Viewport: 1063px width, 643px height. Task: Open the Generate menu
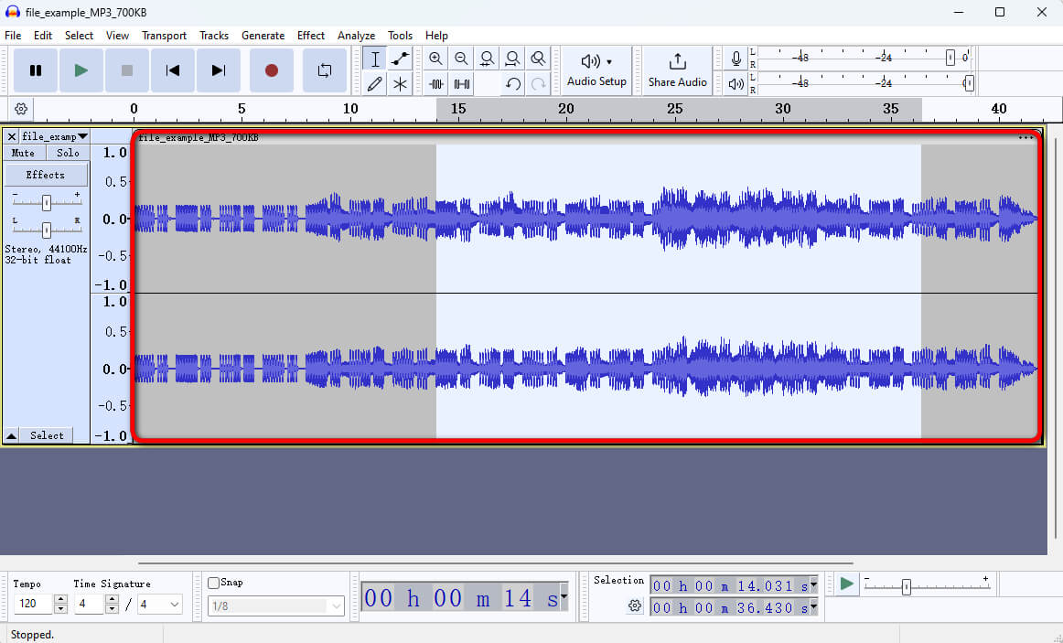click(x=263, y=36)
